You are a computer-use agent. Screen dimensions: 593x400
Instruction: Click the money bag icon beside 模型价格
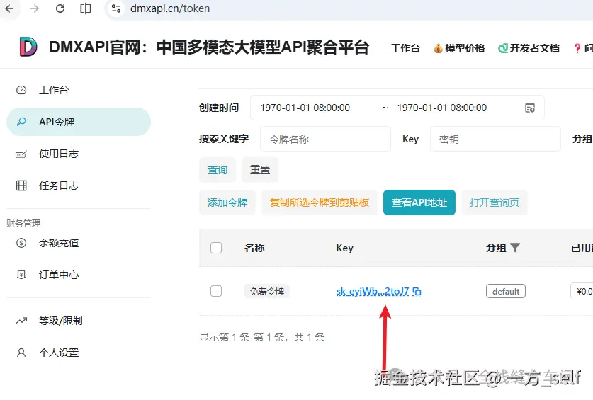[438, 48]
